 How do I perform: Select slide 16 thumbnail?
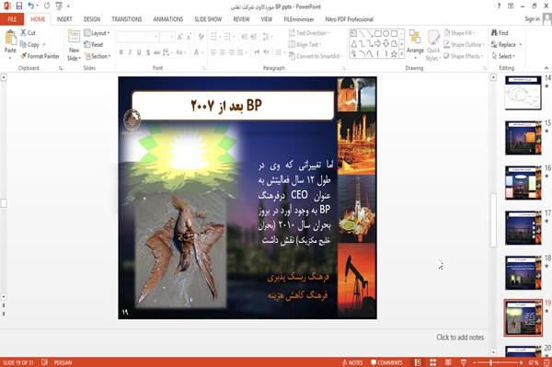[x=523, y=183]
